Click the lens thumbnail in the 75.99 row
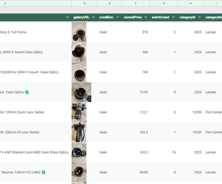This screenshot has height=184, width=222. point(82,92)
